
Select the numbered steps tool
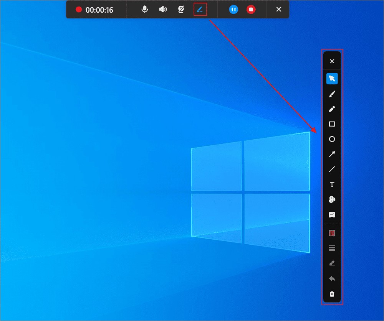332,199
